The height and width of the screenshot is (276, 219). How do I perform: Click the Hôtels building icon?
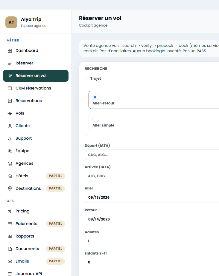pyautogui.click(x=10, y=176)
